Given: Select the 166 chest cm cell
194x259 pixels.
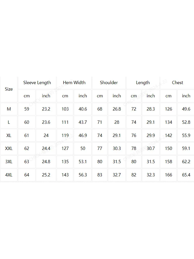Looking at the screenshot, I should [x=168, y=175].
